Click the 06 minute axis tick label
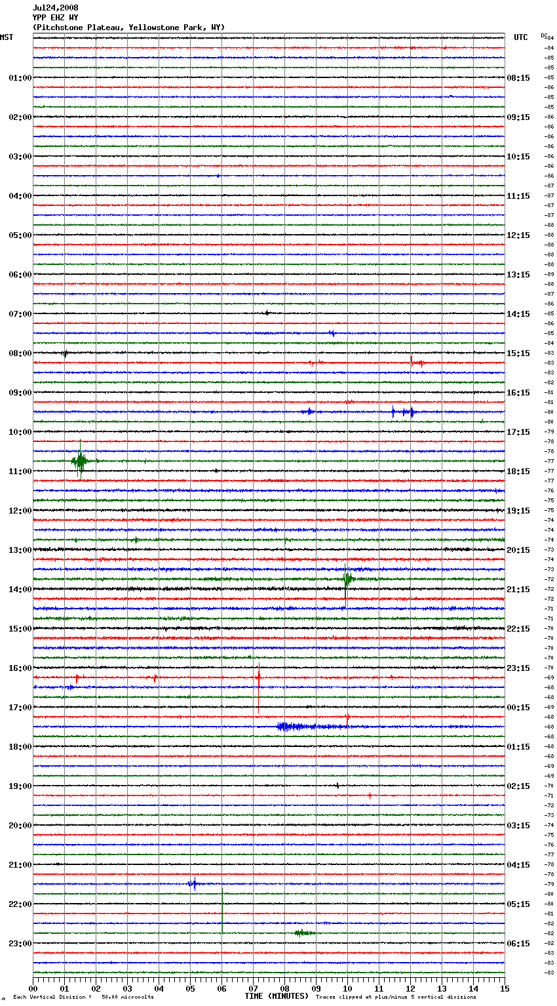This screenshot has height=1006, width=557. pos(221,989)
